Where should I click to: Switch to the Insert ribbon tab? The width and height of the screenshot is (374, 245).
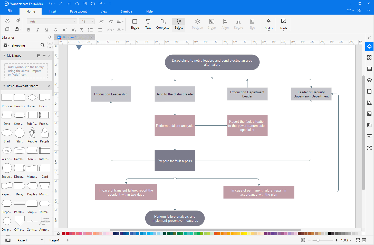pos(52,11)
